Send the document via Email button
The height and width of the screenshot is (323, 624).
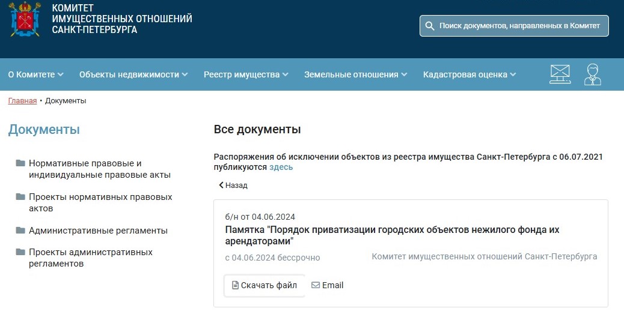tap(327, 285)
